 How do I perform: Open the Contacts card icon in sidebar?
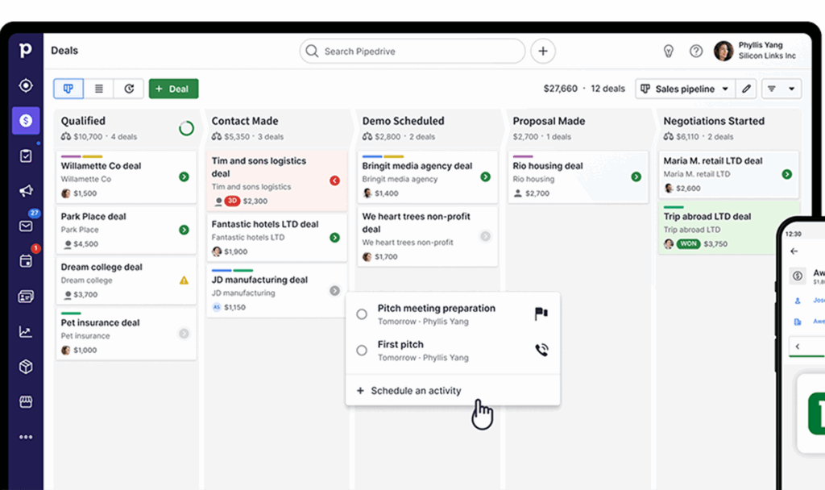25,297
